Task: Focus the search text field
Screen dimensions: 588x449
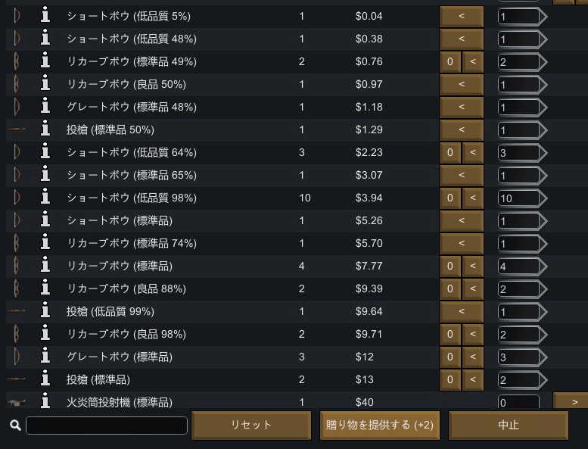Action: [107, 426]
